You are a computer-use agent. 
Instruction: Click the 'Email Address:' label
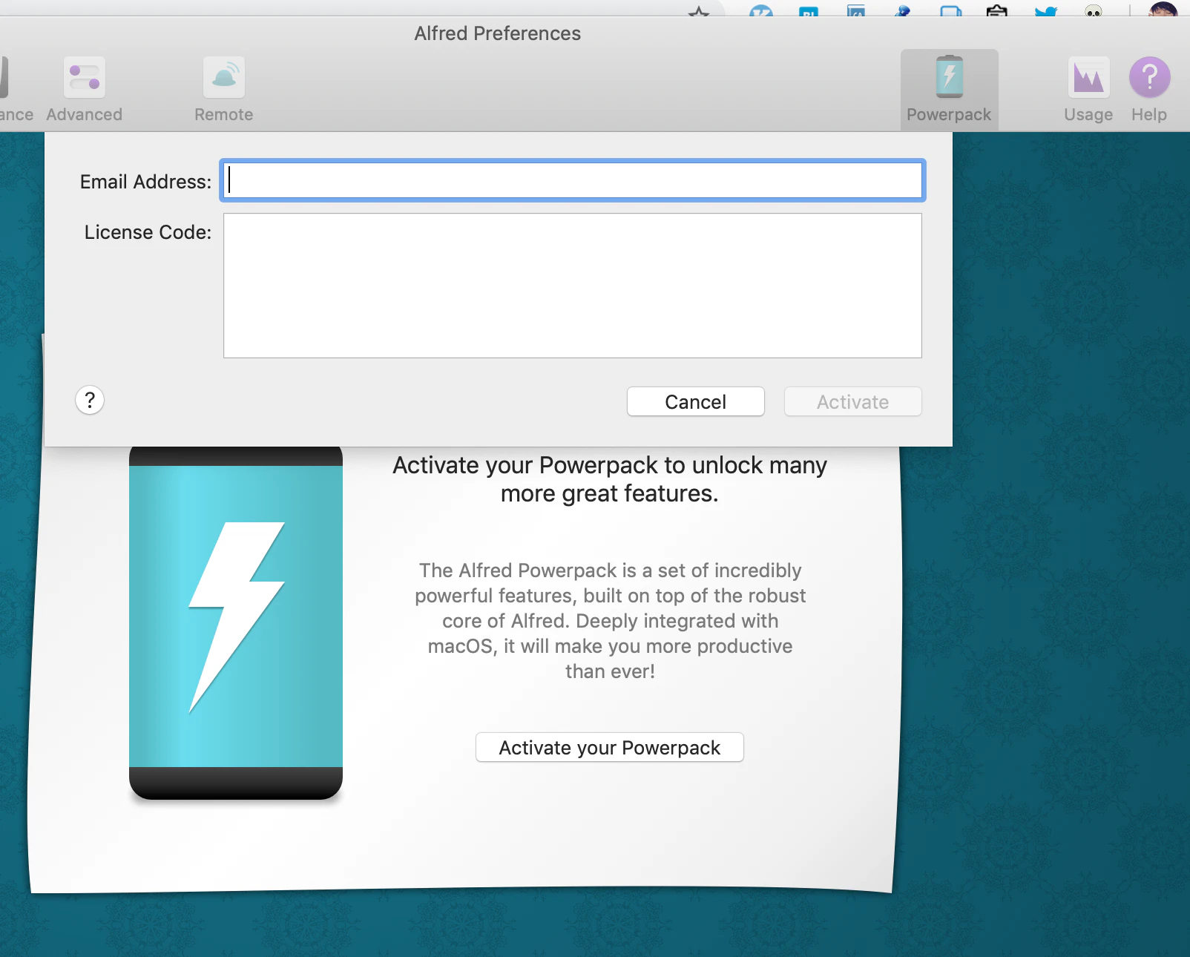click(x=145, y=182)
